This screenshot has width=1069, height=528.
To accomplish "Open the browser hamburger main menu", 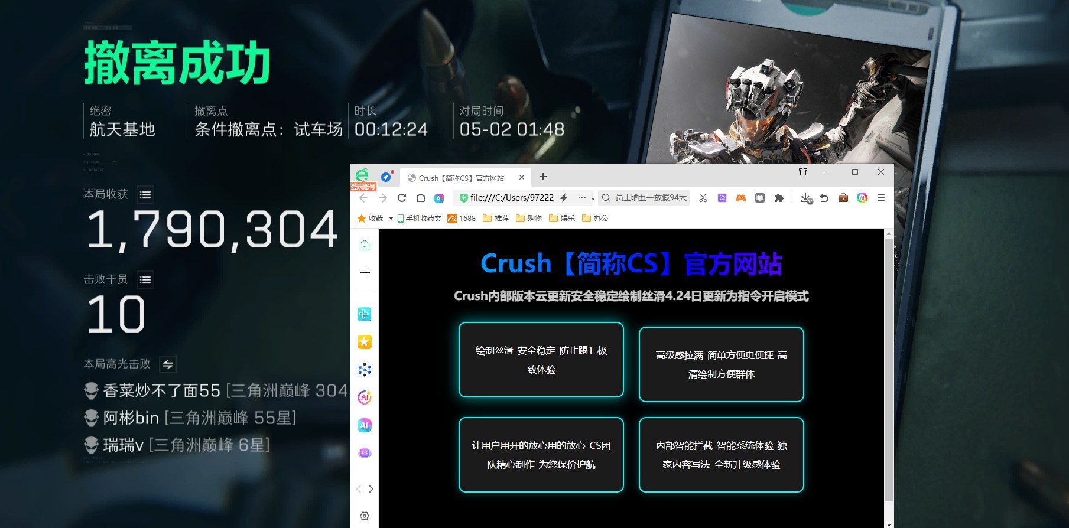I will pyautogui.click(x=881, y=198).
